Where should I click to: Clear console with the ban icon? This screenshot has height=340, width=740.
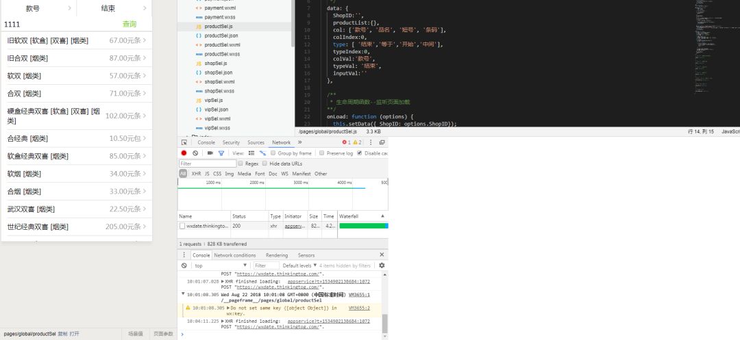(x=184, y=265)
